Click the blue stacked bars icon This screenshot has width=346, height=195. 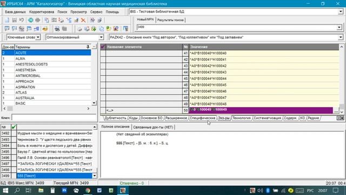coord(36,29)
